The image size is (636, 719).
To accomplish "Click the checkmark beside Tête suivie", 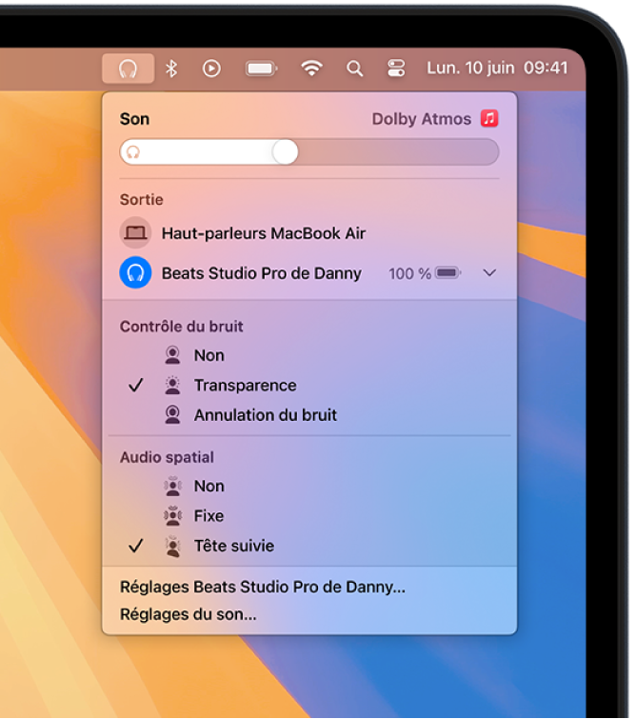I will click(x=136, y=546).
